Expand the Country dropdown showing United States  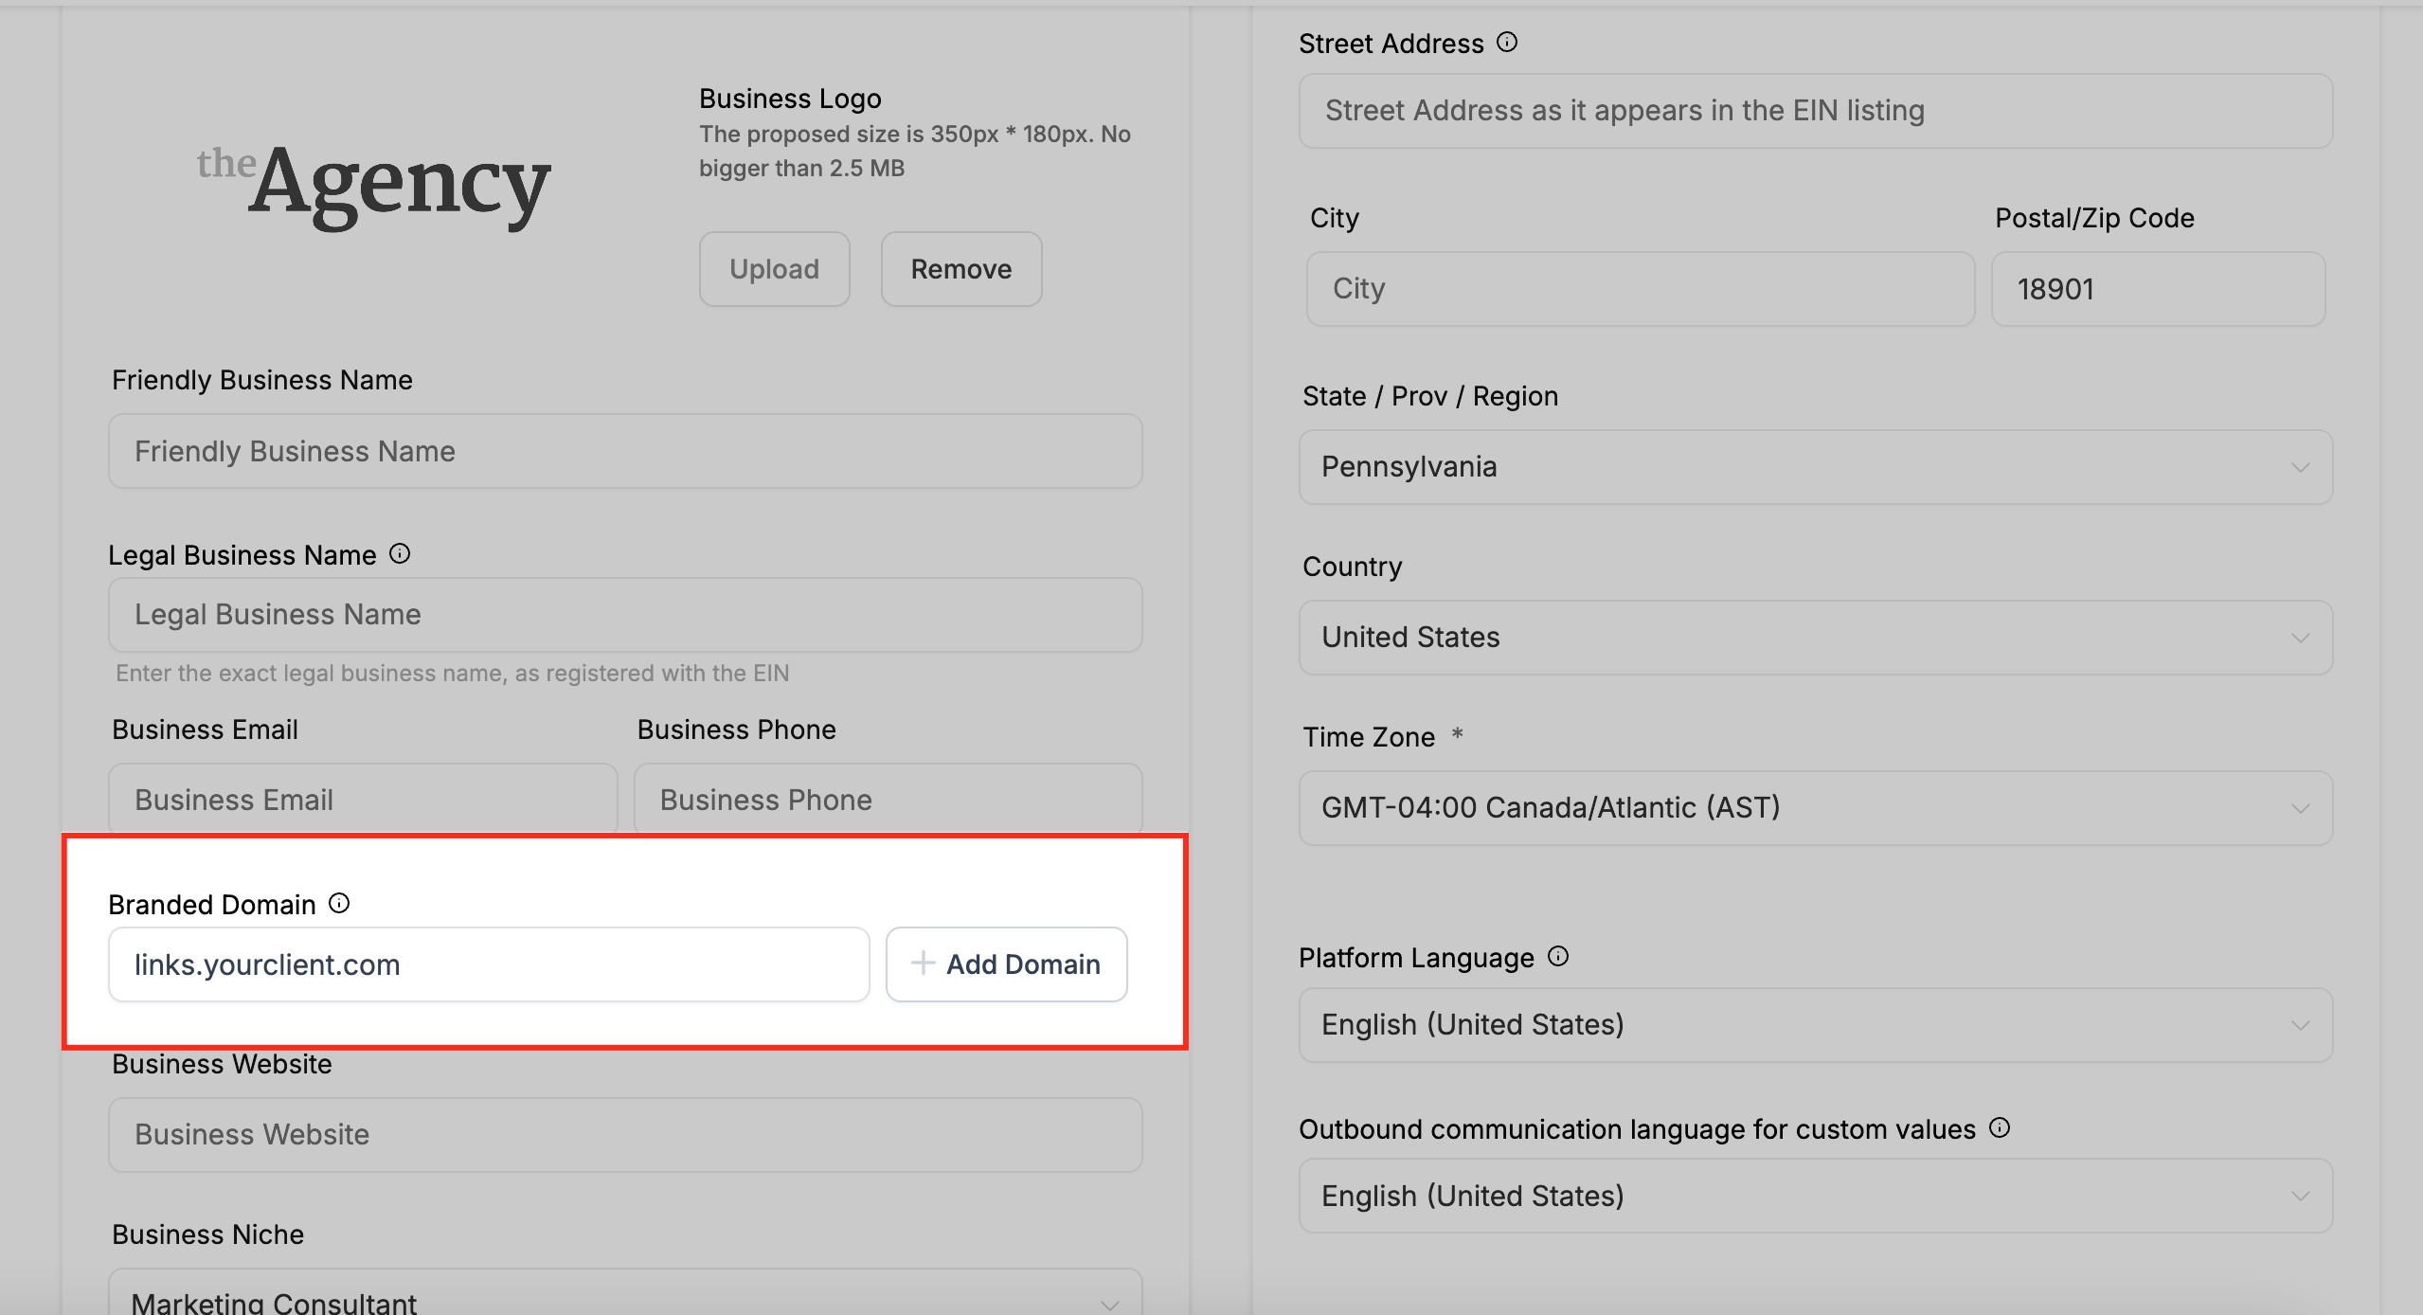(x=1814, y=638)
